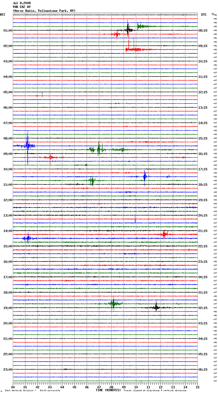This screenshot has width=218, height=394.
Task: Click the UTC column label
Action: click(x=204, y=15)
